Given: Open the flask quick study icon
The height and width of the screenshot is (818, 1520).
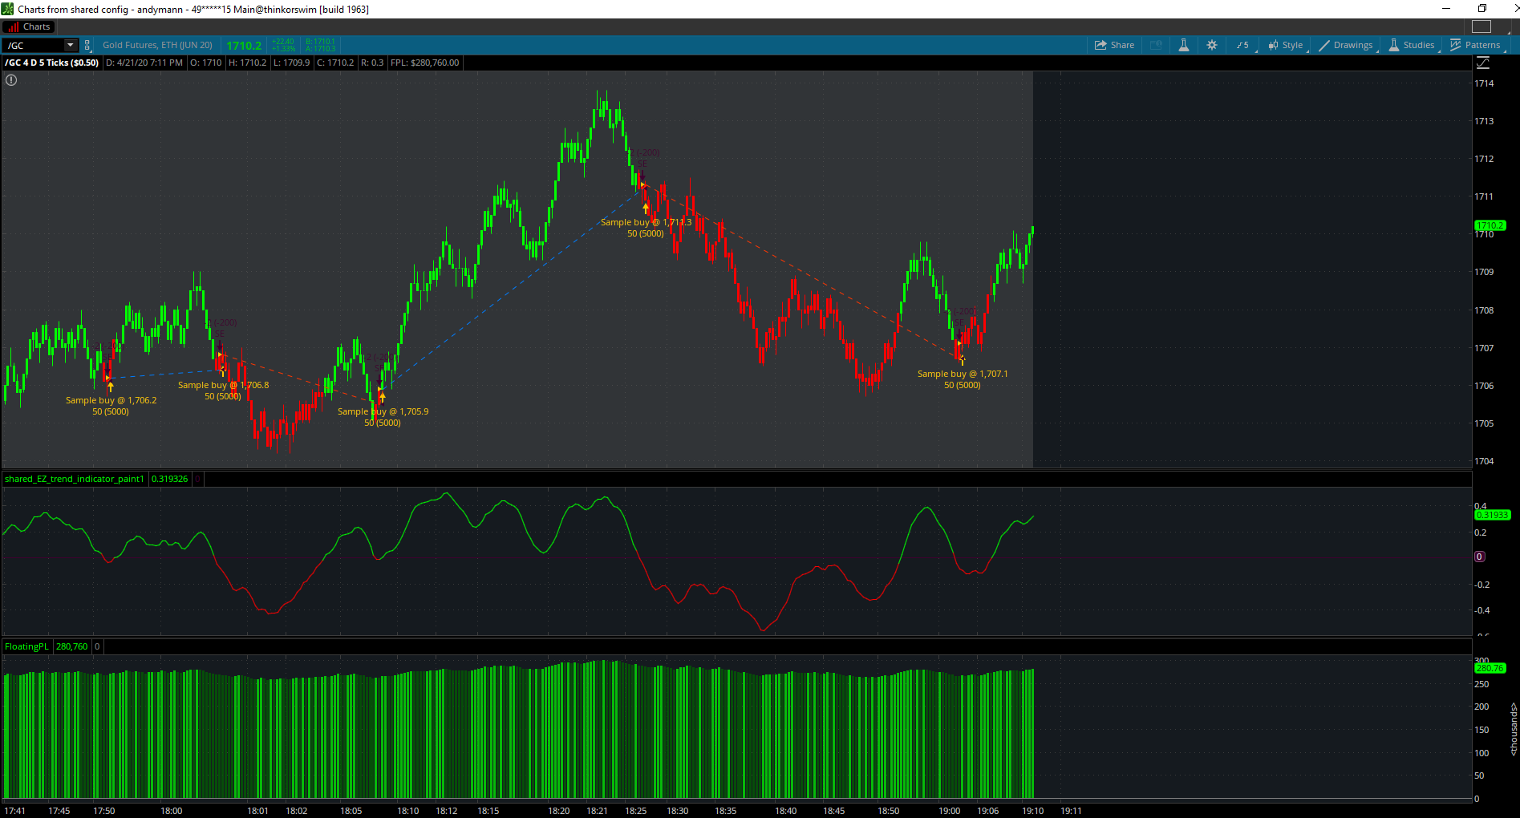Looking at the screenshot, I should click(1183, 45).
